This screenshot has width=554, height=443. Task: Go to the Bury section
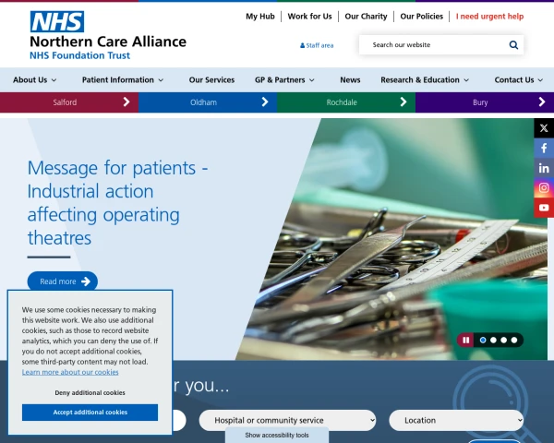click(x=485, y=102)
